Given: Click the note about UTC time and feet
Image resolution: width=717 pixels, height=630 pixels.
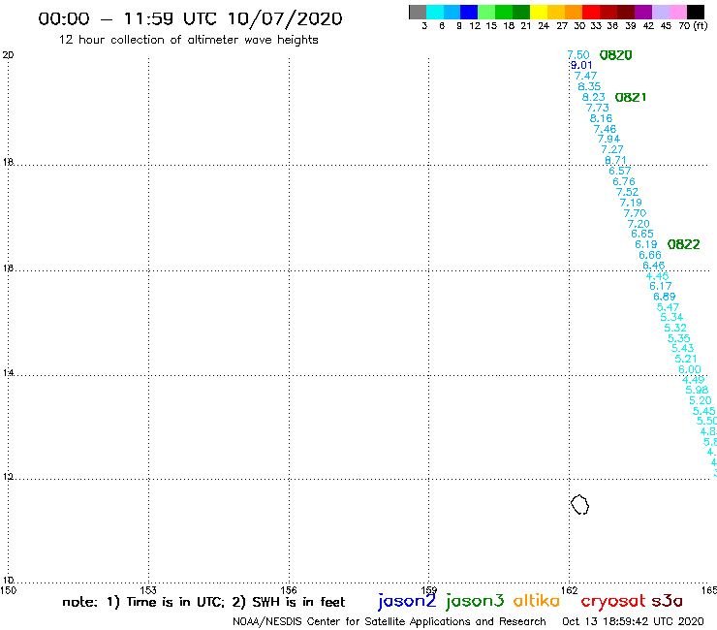Looking at the screenshot, I should coord(203,602).
